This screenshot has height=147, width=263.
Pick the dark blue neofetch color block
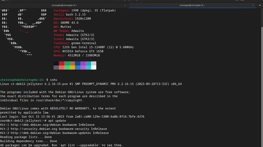pyautogui.click(x=78, y=63)
